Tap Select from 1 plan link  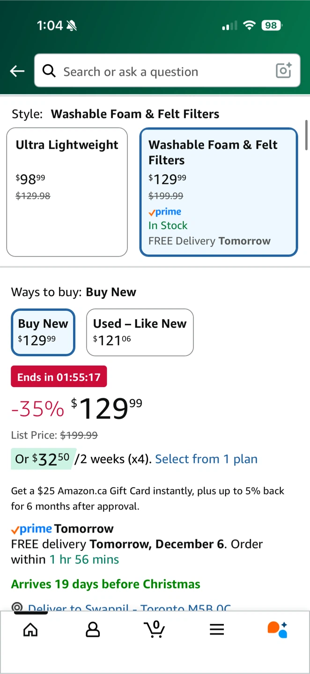206,459
